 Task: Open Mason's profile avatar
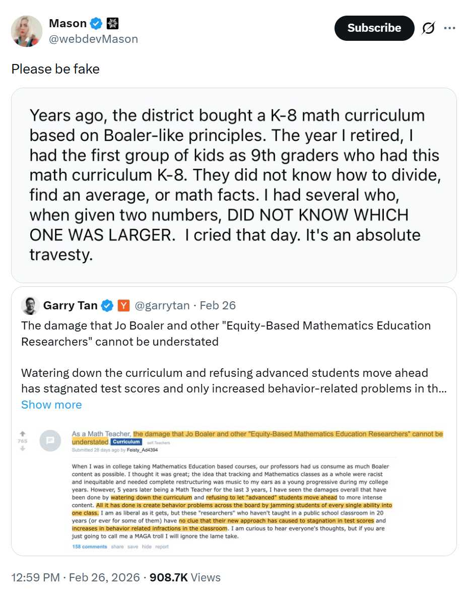(27, 31)
